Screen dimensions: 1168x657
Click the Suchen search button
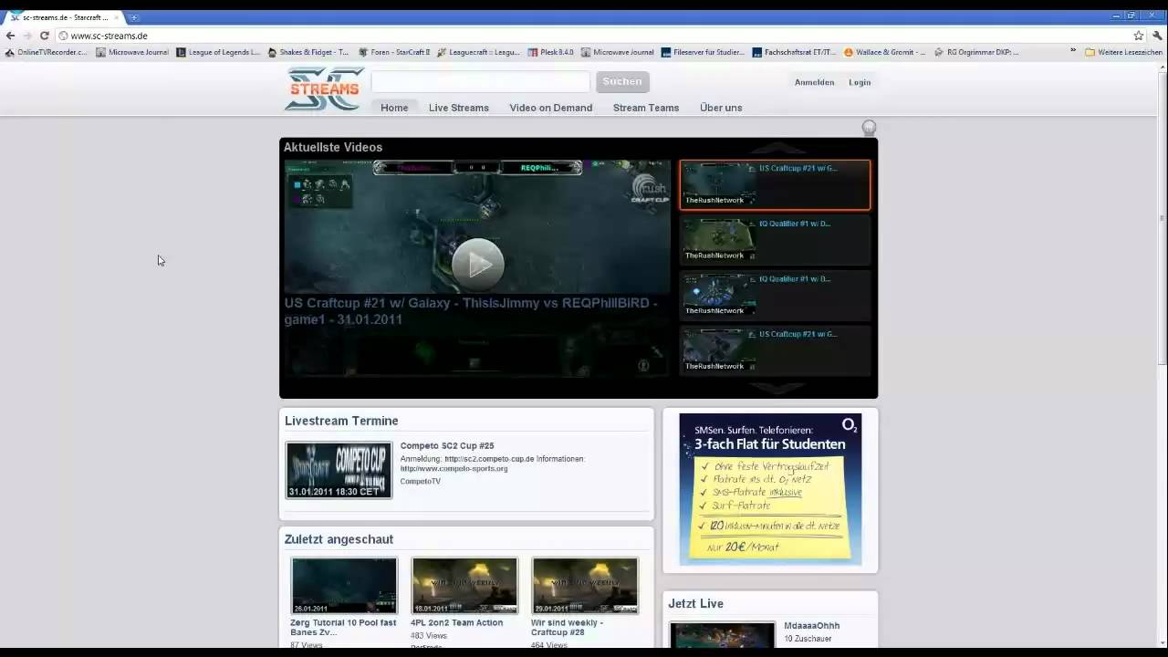[622, 81]
